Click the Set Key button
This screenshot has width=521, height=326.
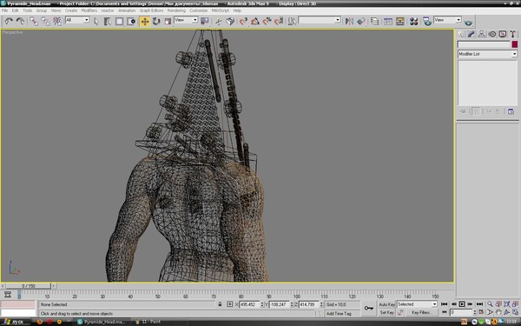click(x=386, y=312)
